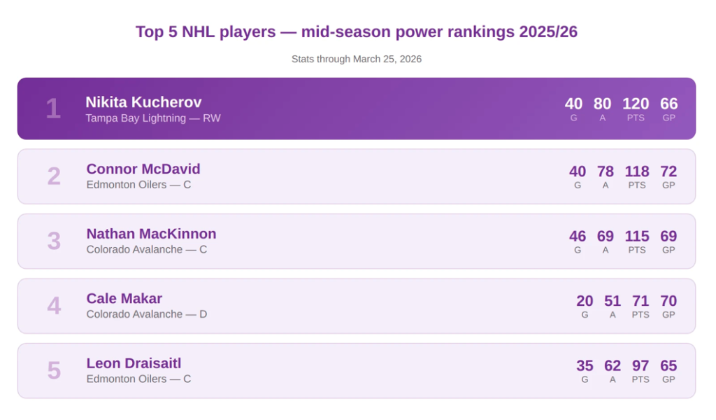
Task: Click Kucherov's 120 points stat
Action: click(636, 104)
